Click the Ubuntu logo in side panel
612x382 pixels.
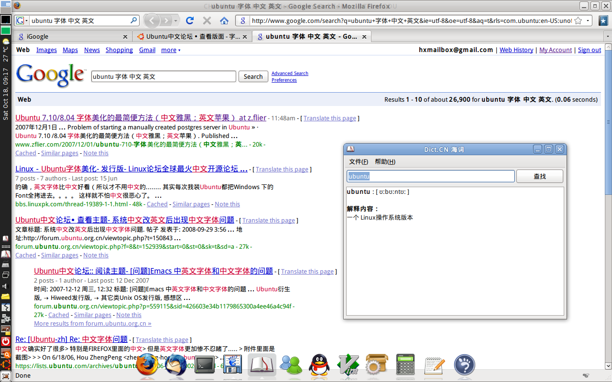[x=6, y=364]
